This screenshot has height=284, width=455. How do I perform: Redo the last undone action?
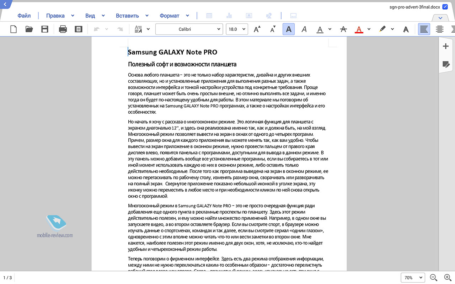pos(120,29)
